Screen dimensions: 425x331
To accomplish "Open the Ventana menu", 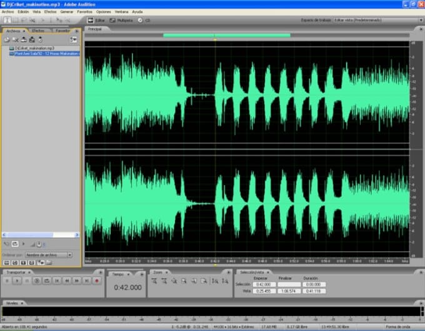I will 121,12.
